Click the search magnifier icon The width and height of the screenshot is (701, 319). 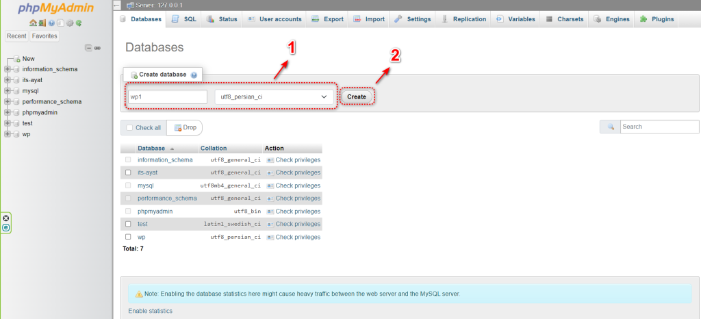point(611,127)
